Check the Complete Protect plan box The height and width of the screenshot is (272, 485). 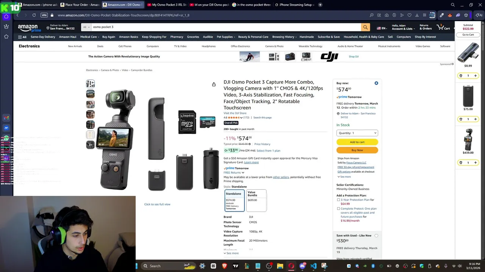(x=338, y=209)
